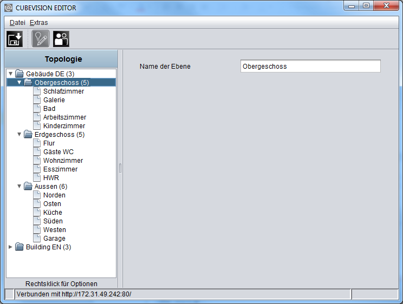
Task: Select the Westen entry
Action: (x=55, y=230)
